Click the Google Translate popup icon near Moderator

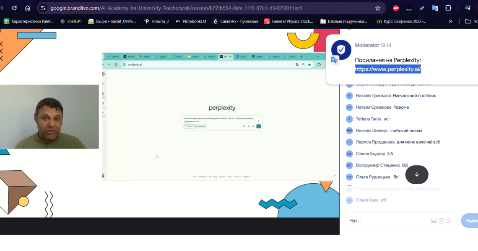[x=335, y=60]
